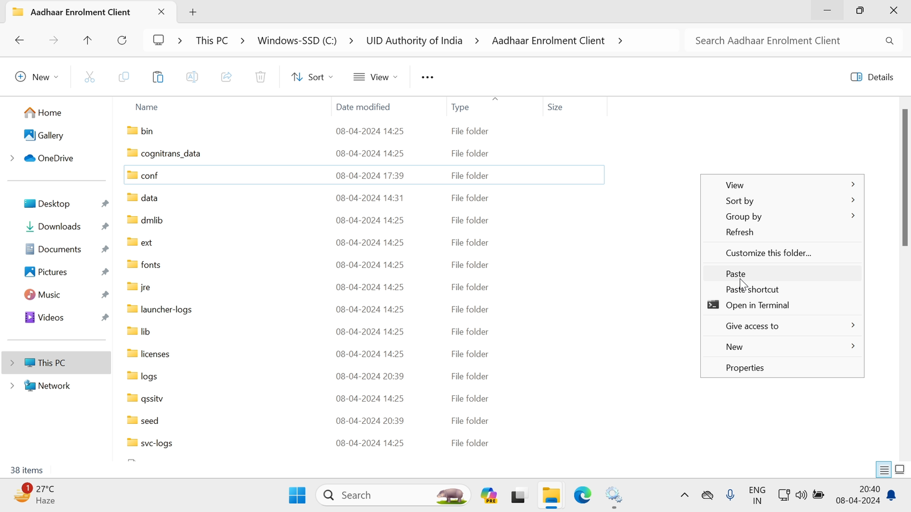Click File Explorer taskbar icon
911x512 pixels.
click(551, 495)
